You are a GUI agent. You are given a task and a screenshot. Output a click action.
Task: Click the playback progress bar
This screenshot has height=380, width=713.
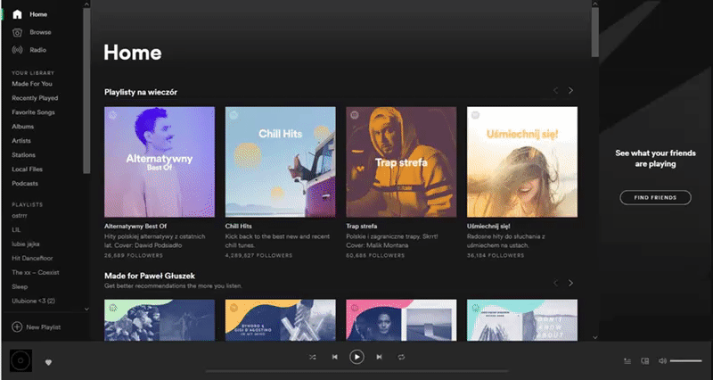pos(357,371)
